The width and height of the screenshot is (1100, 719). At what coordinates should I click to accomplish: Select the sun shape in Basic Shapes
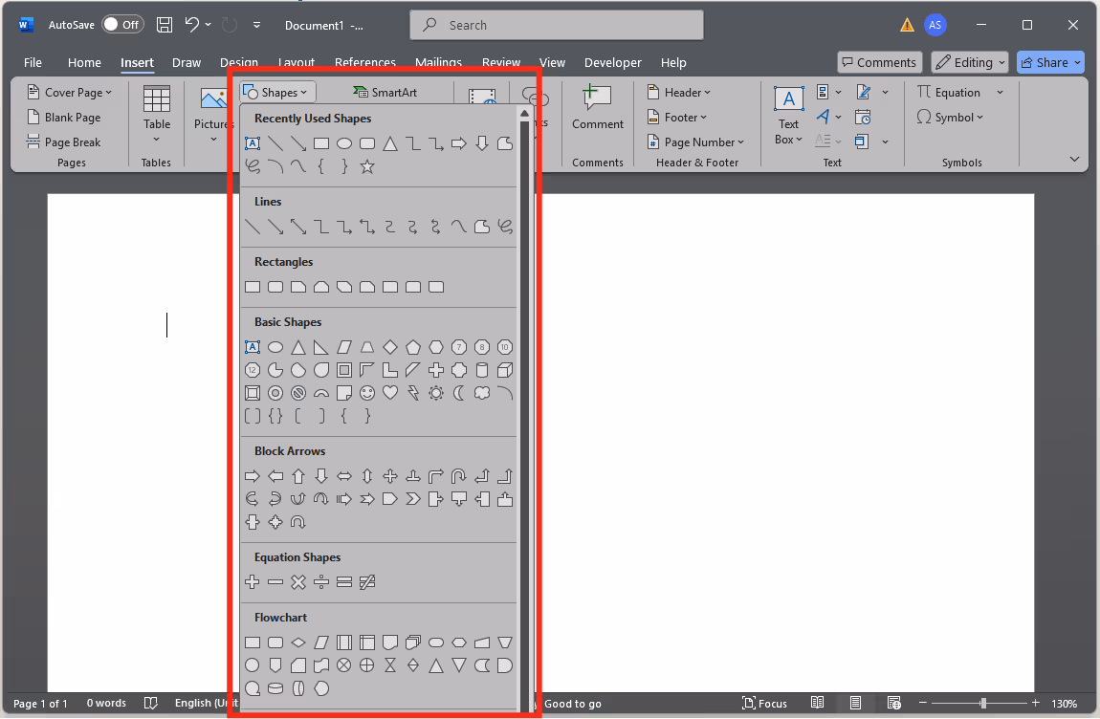436,393
